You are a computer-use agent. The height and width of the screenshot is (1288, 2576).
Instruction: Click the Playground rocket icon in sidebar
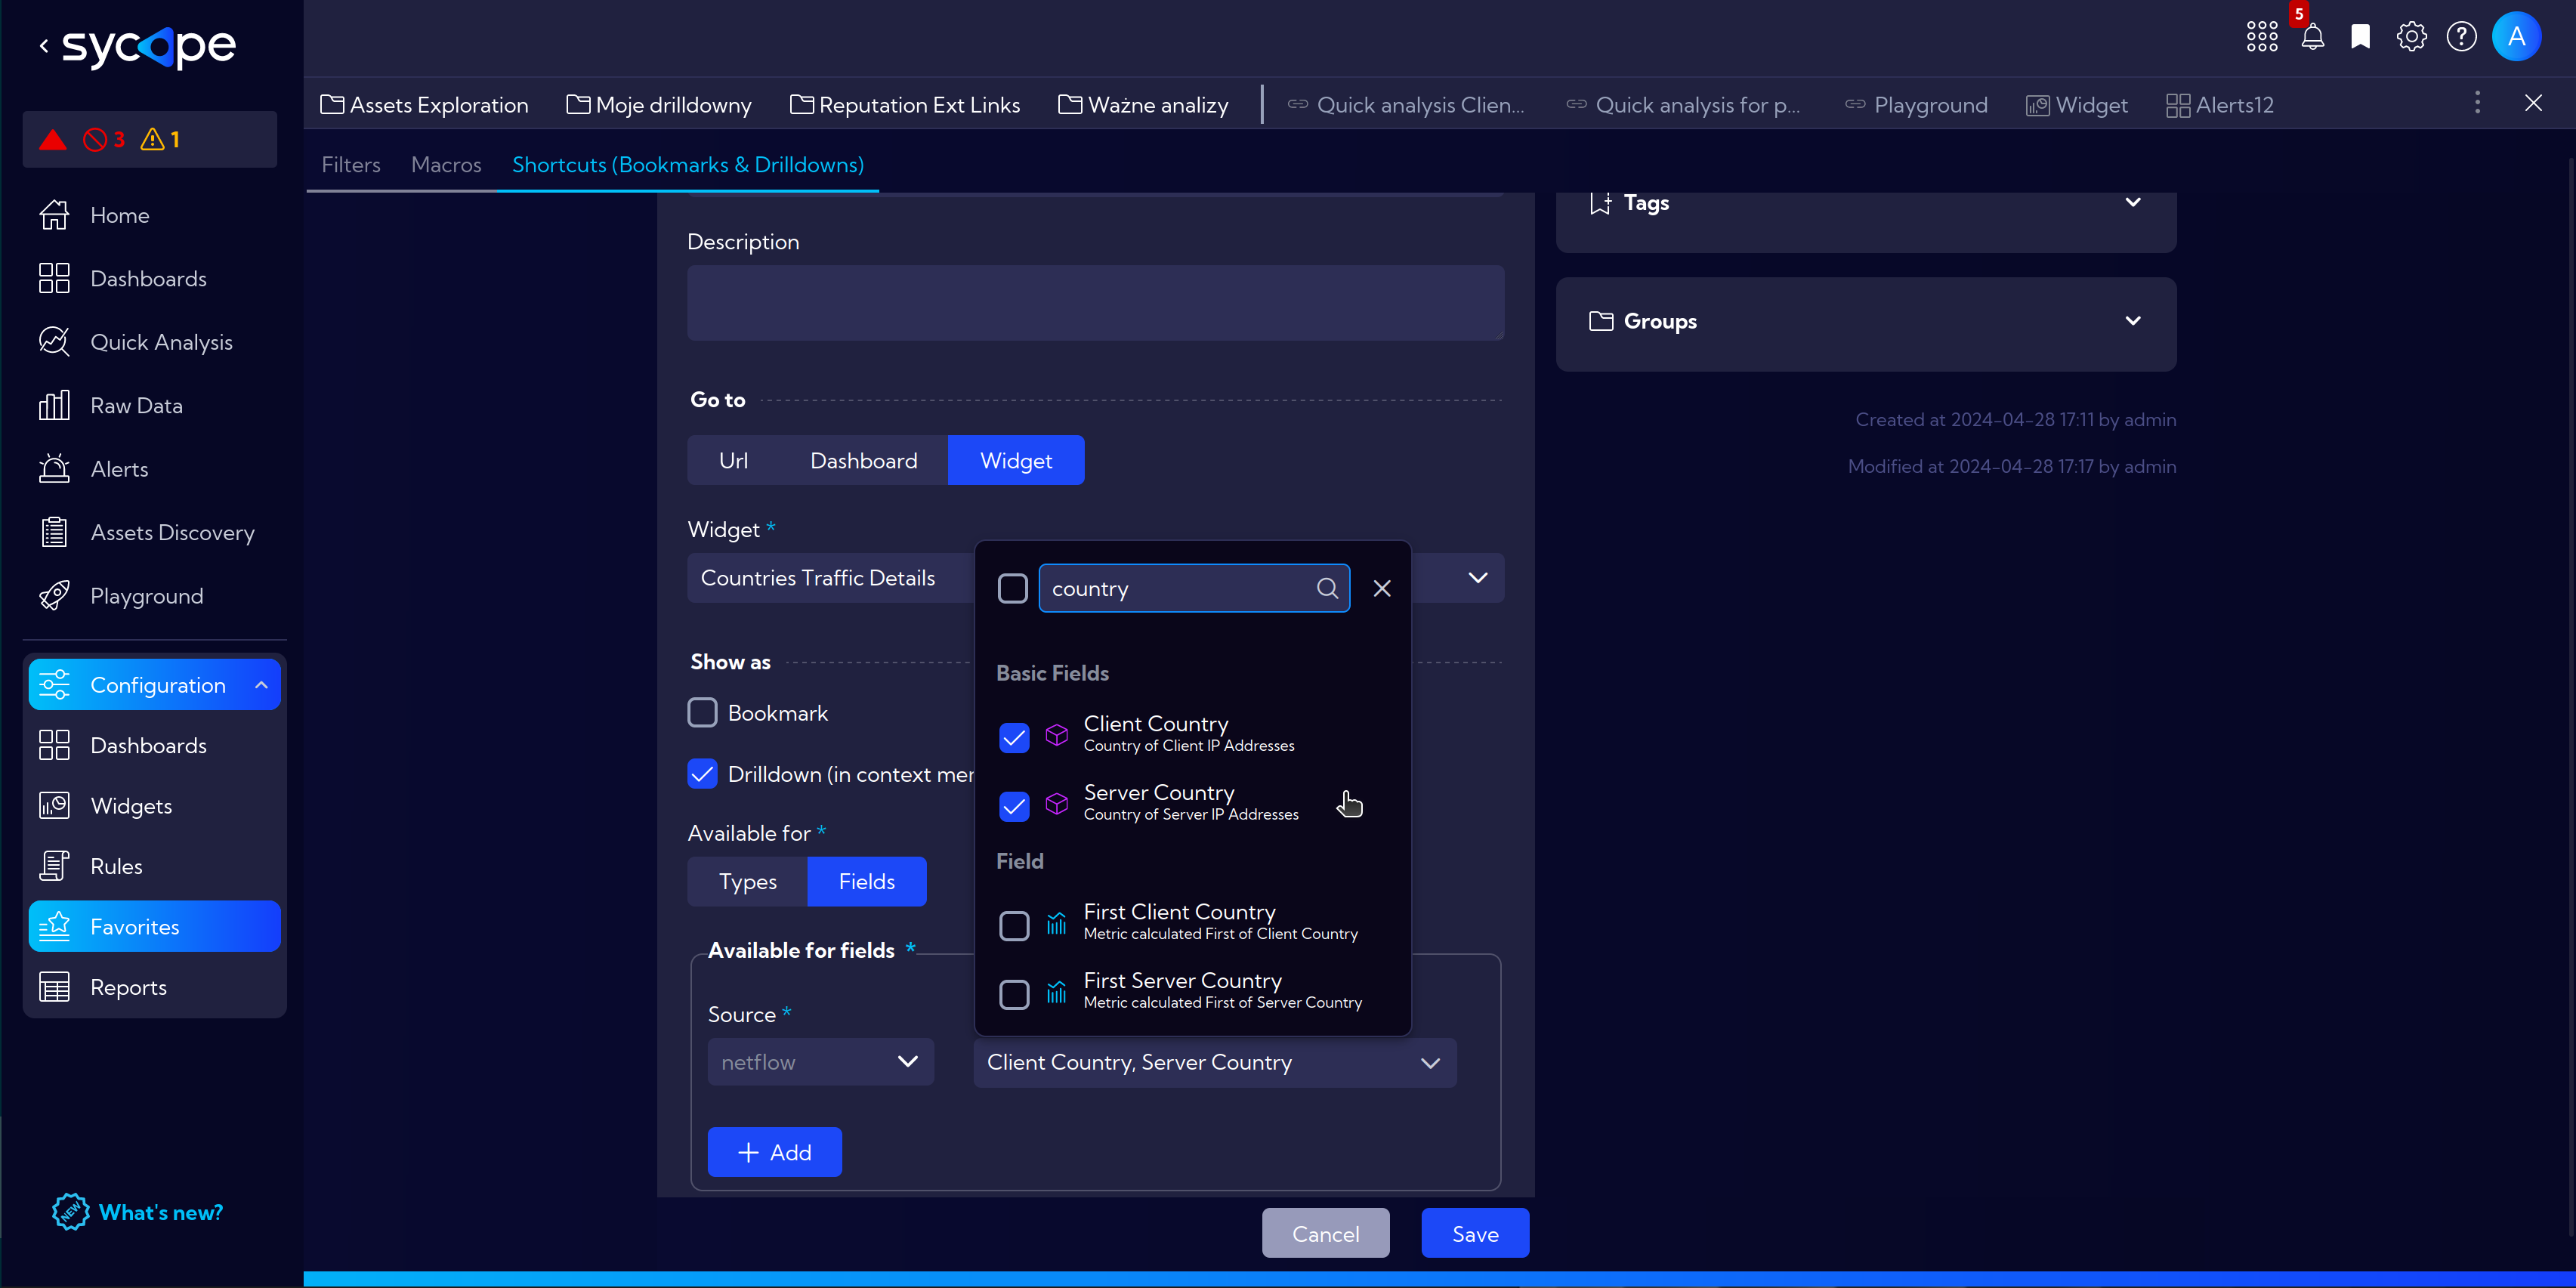point(54,595)
